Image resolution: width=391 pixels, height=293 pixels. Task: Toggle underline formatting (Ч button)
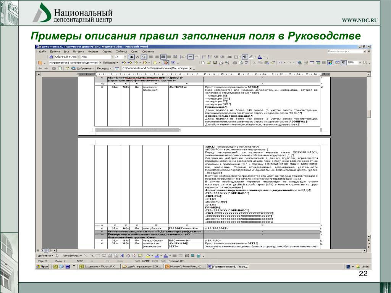[142, 57]
